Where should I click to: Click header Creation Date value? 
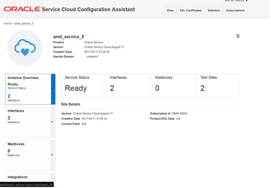tap(97, 52)
